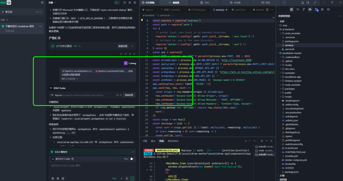This screenshot has height=181, width=343.
Task: Attach an image using the picture icon
Action: (63, 178)
